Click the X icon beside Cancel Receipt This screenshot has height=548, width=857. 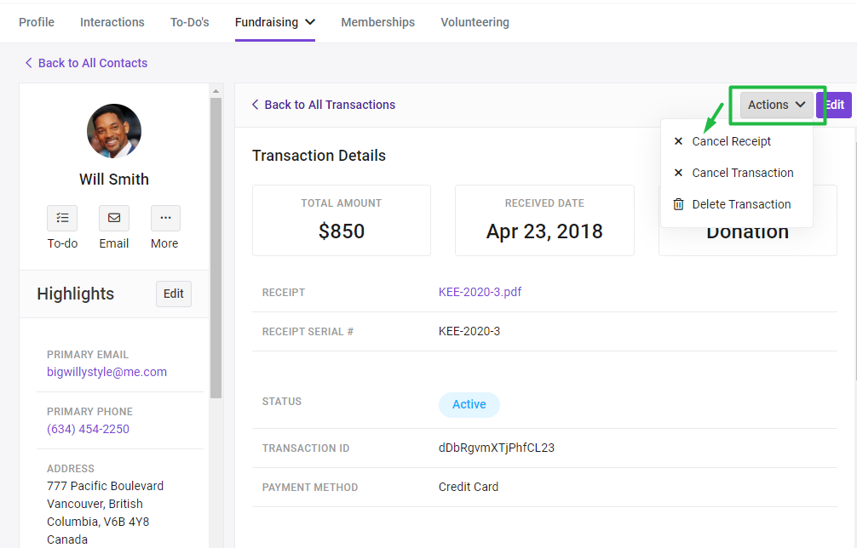(678, 141)
